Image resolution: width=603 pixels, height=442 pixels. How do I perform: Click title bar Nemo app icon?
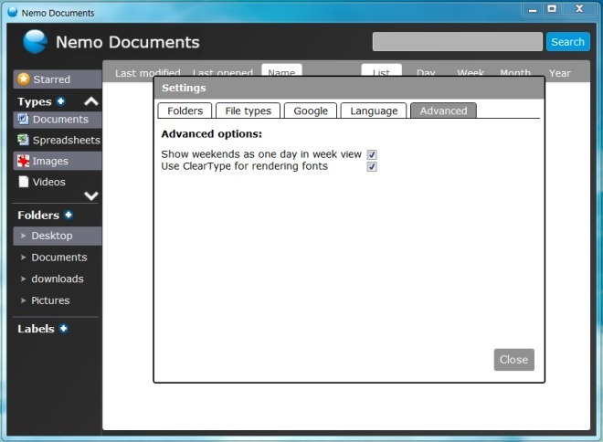[x=12, y=12]
